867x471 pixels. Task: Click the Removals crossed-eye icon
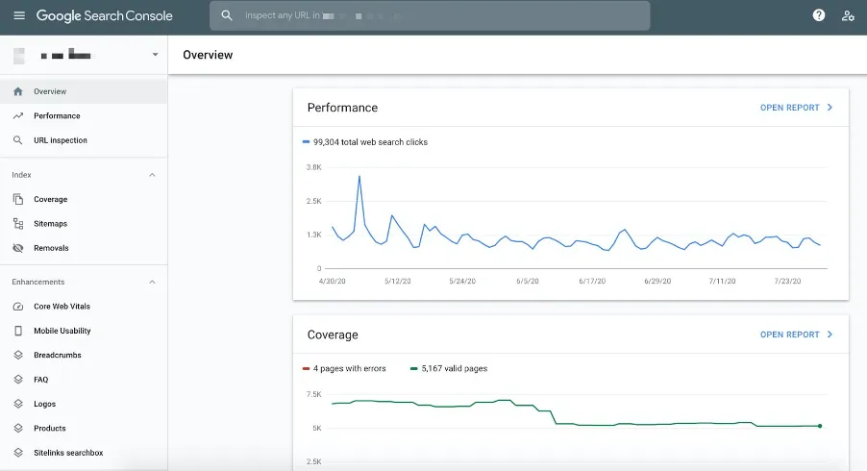point(17,248)
